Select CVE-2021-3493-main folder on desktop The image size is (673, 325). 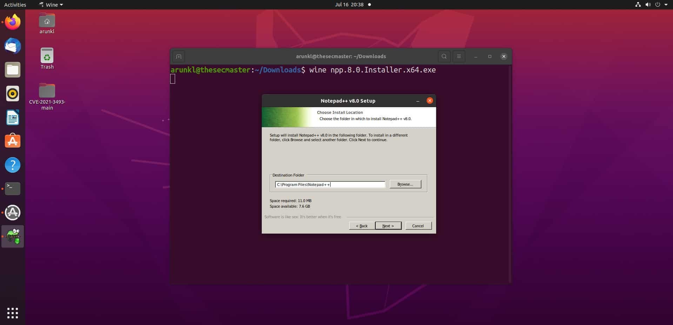tap(47, 97)
